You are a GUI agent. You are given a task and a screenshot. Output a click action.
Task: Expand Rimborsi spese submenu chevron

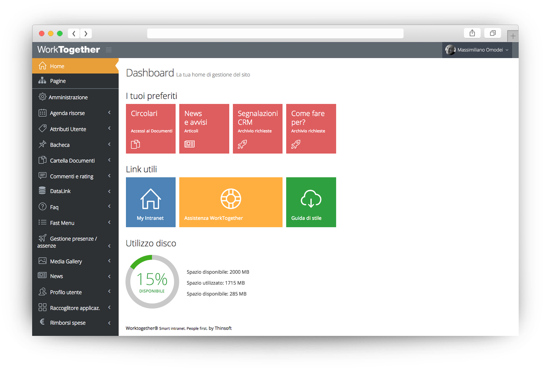[109, 323]
